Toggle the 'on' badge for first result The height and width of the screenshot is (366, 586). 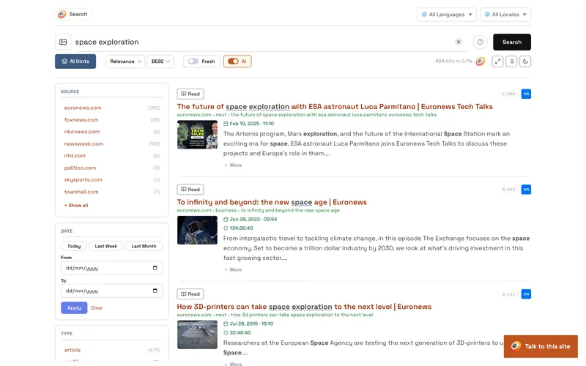coord(526,94)
